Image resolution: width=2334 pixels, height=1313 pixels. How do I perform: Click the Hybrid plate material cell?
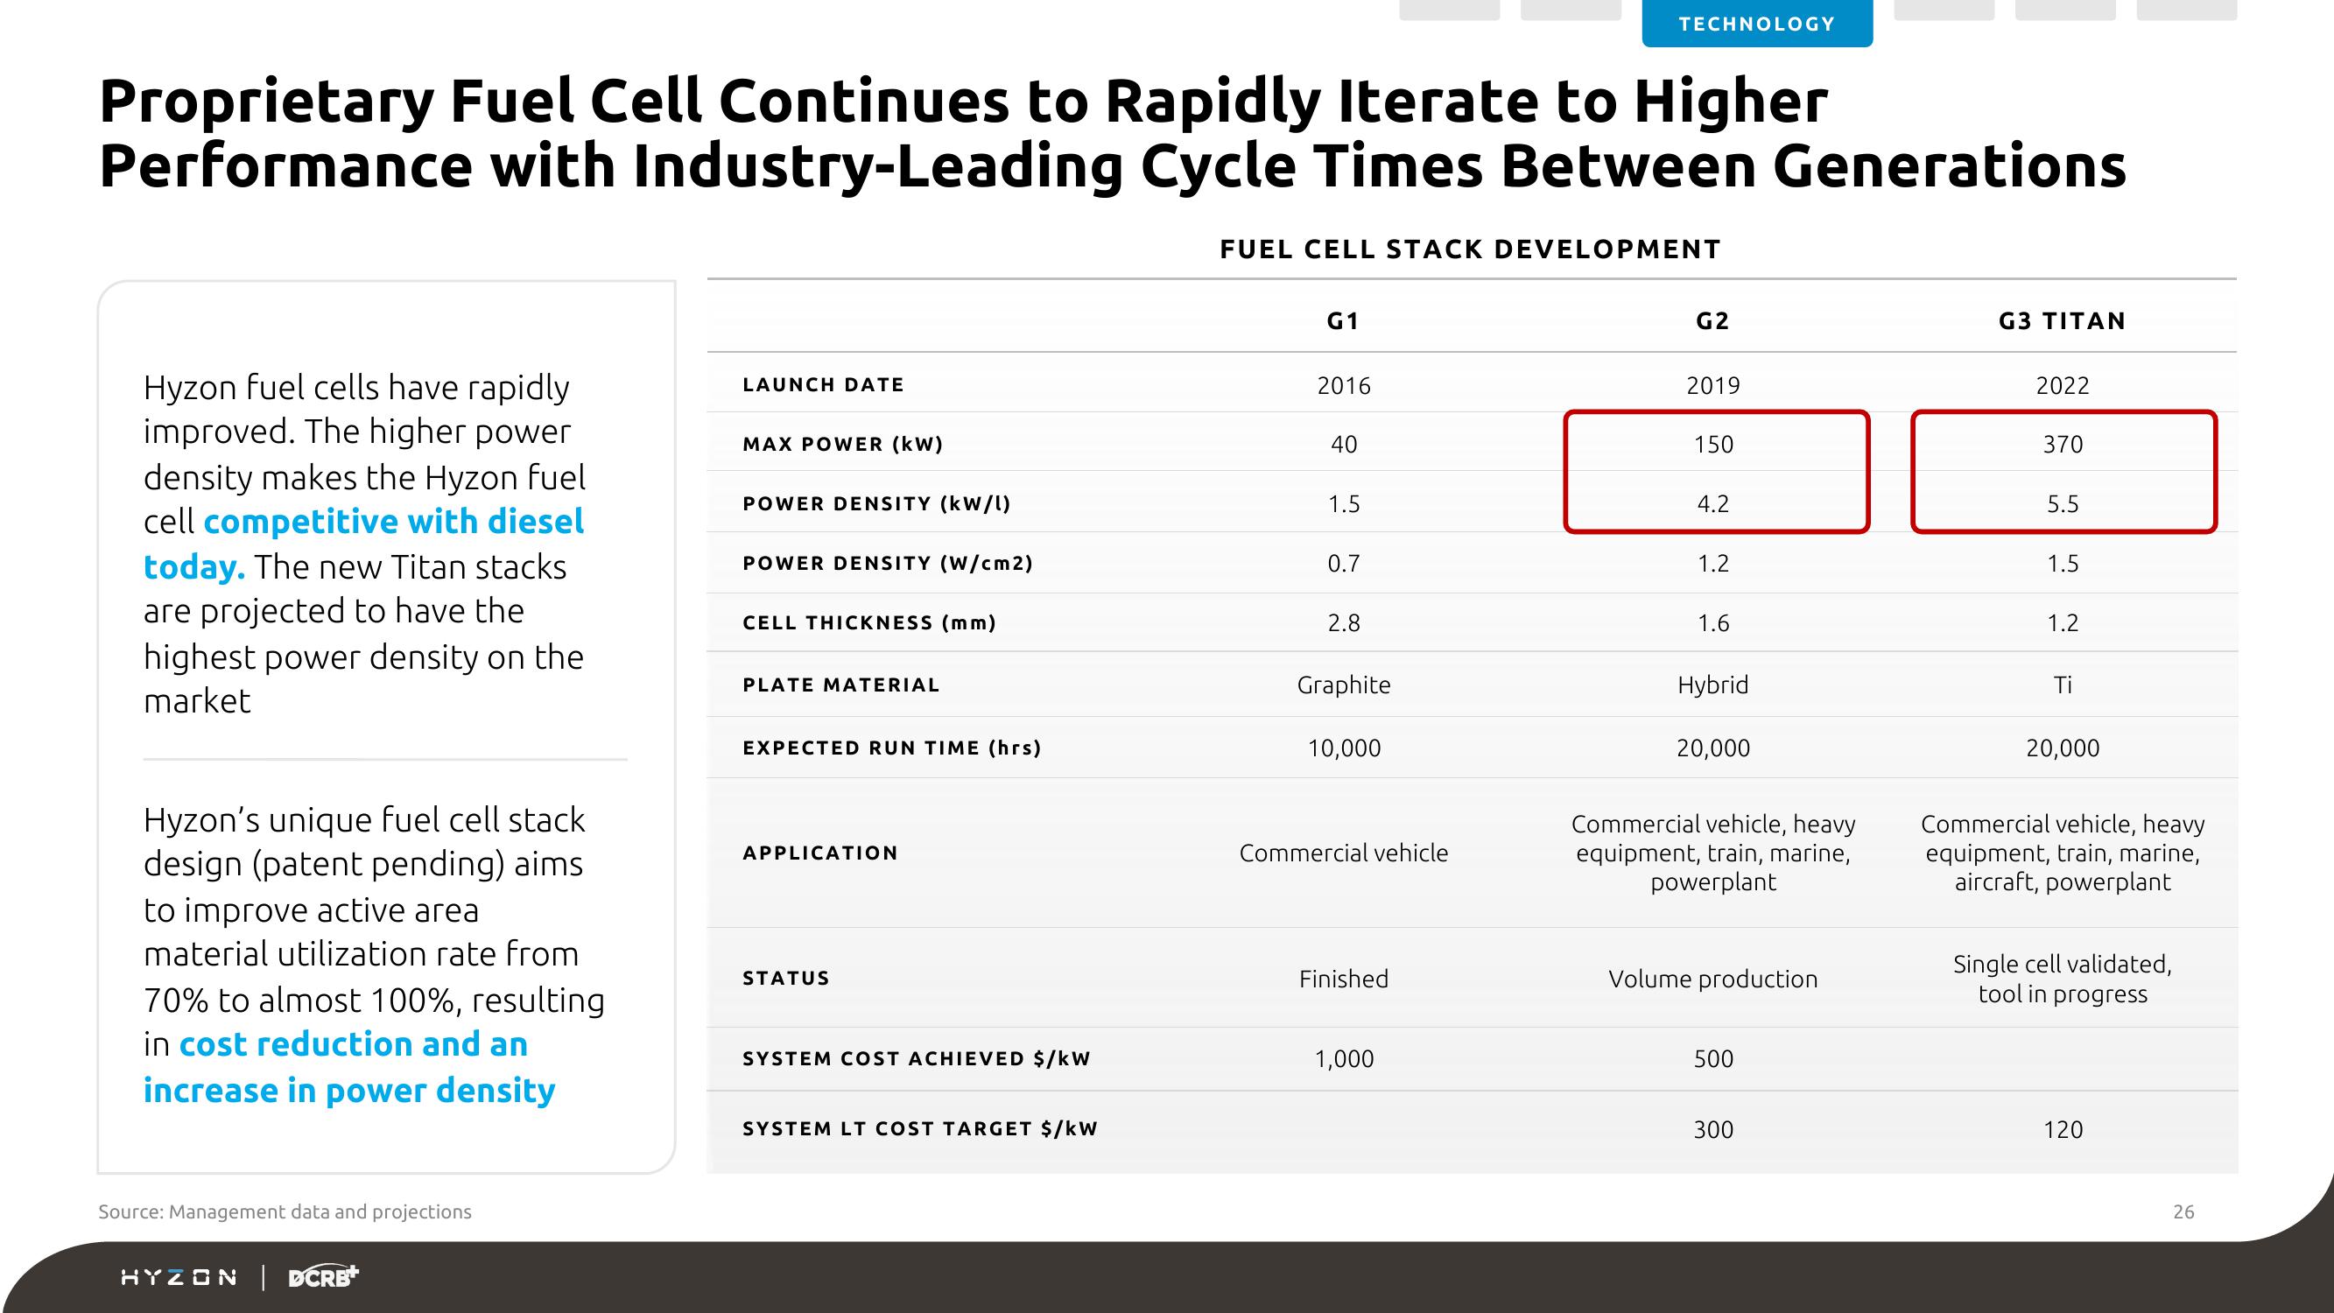(1713, 685)
